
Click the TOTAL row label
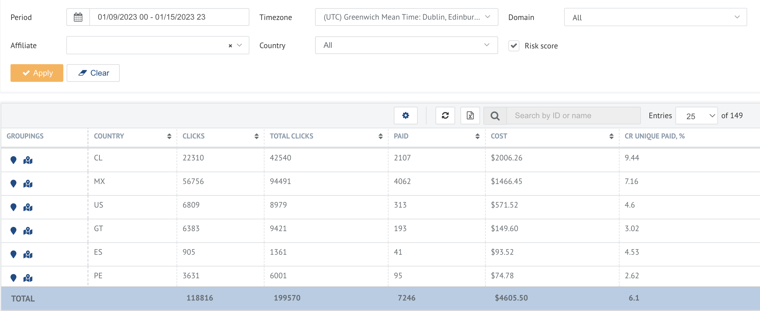tap(23, 299)
